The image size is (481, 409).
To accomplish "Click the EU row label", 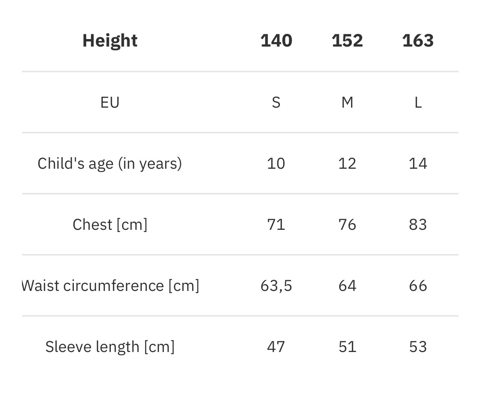I will [110, 102].
